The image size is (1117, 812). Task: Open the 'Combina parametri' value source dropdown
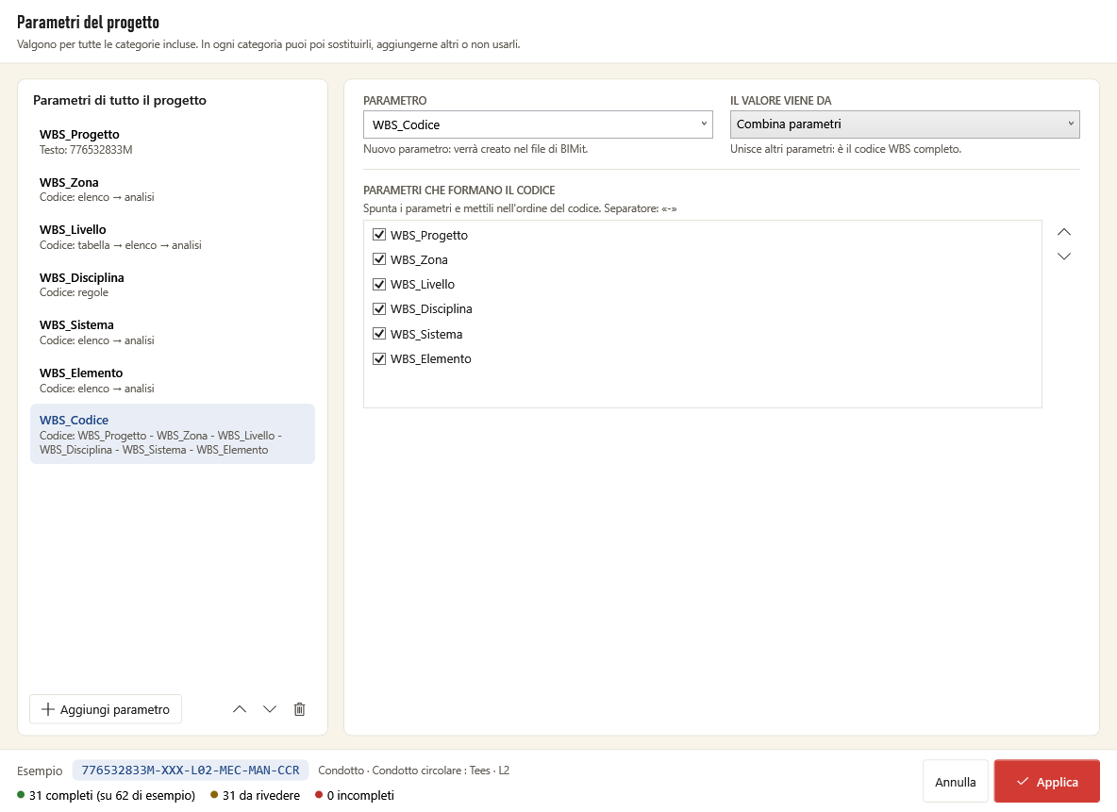click(x=905, y=124)
